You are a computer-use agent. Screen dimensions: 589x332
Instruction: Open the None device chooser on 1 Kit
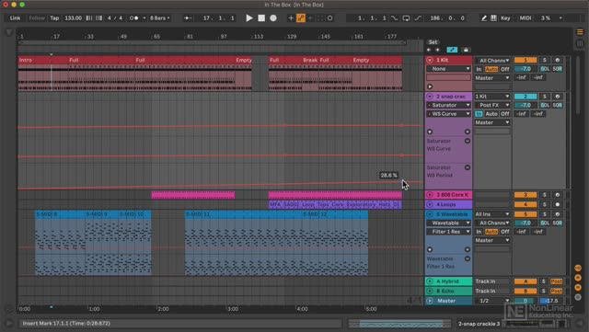(x=448, y=69)
